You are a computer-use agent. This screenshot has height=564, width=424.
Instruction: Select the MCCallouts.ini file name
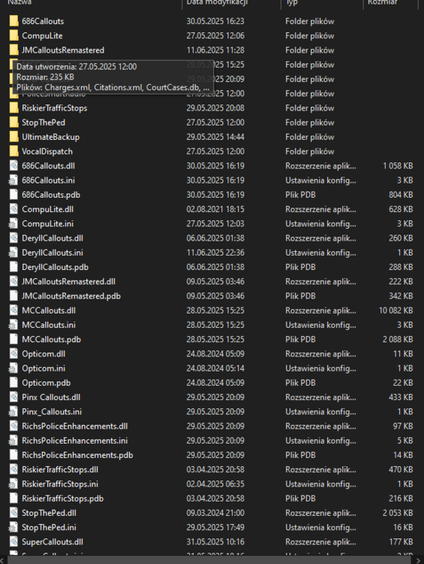point(49,325)
